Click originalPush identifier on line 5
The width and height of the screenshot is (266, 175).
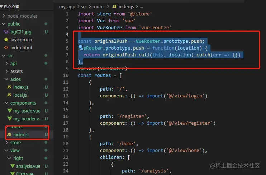111,41
